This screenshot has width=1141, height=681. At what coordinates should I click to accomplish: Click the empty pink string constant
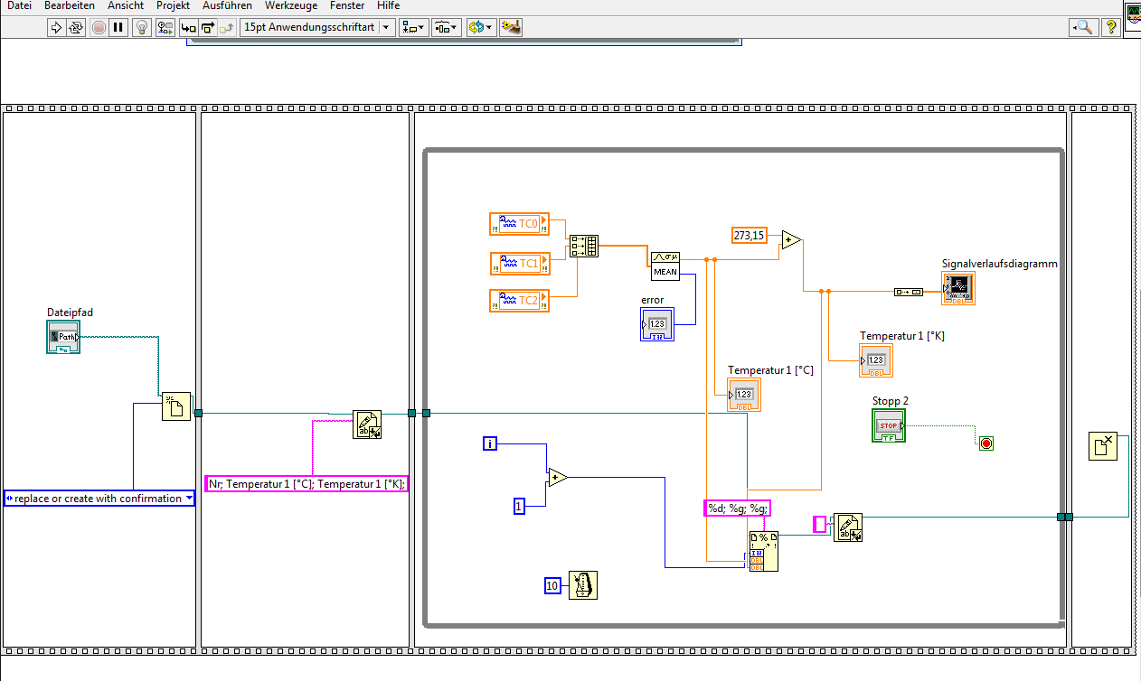819,524
